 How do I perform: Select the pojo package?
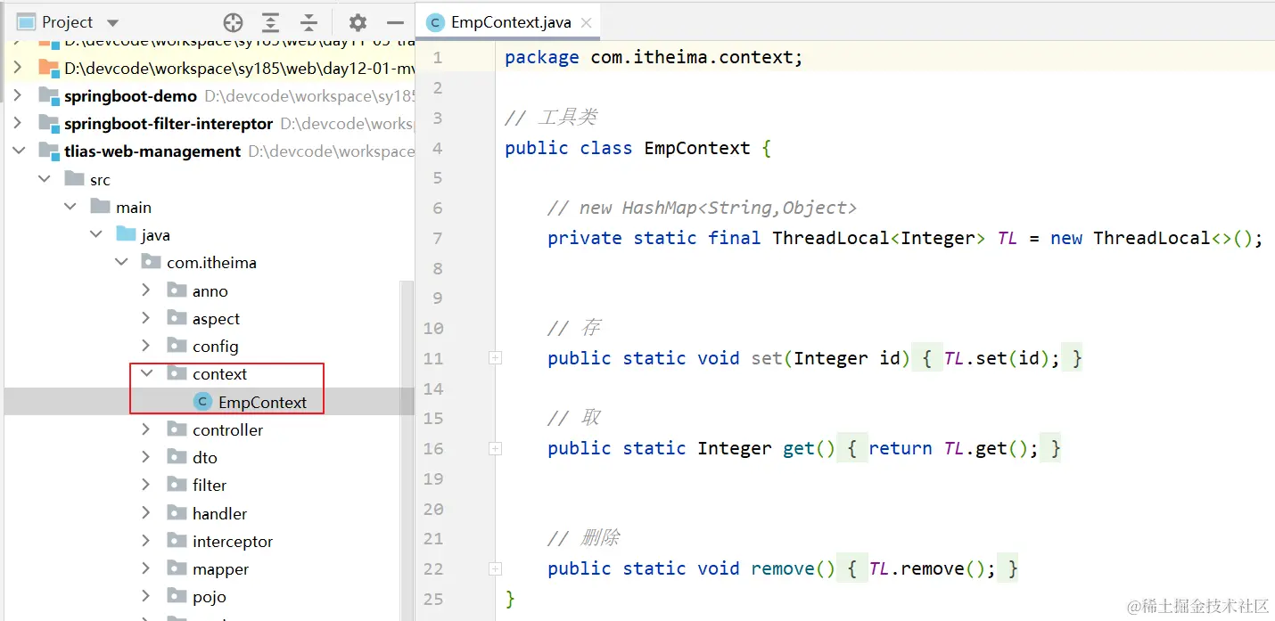coord(209,596)
